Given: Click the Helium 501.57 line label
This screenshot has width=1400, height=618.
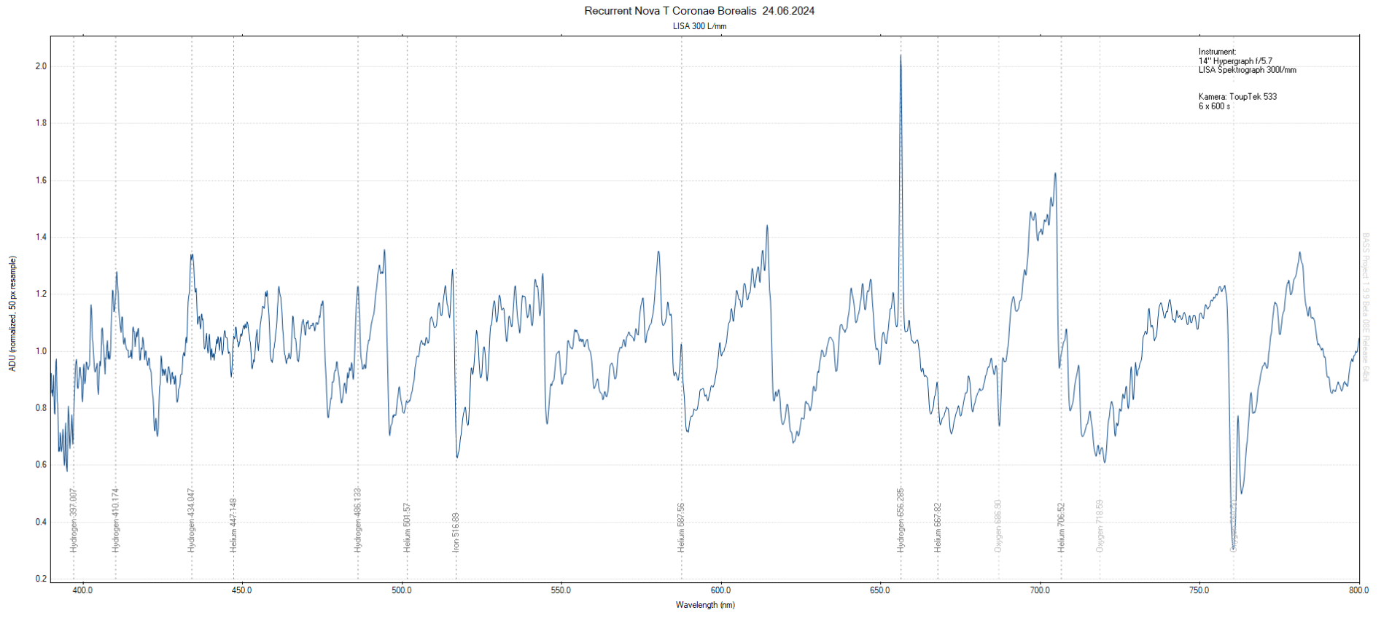Looking at the screenshot, I should coord(407,527).
